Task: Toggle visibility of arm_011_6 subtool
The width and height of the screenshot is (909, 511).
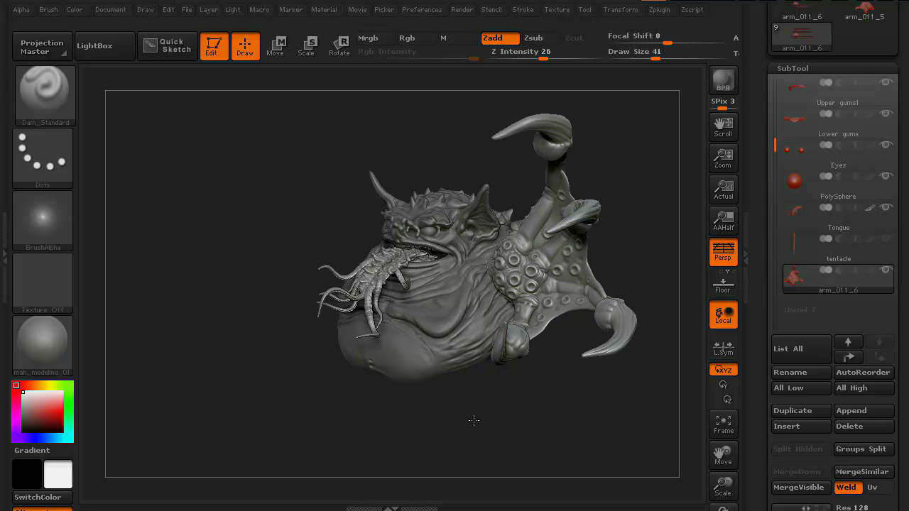Action: tap(886, 270)
